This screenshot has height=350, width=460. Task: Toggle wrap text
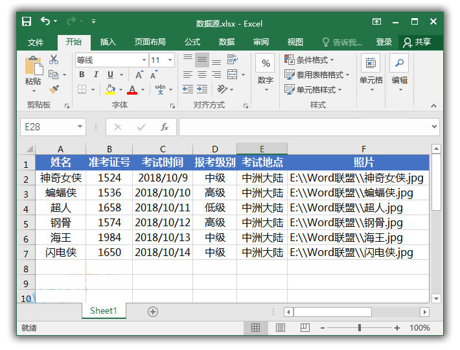(x=233, y=60)
